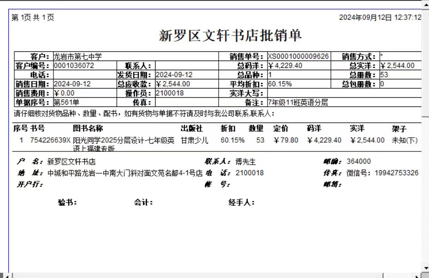Screen dimensions: 429x278
Task: Click the page indicator 第1页共1页
Action: click(x=33, y=18)
